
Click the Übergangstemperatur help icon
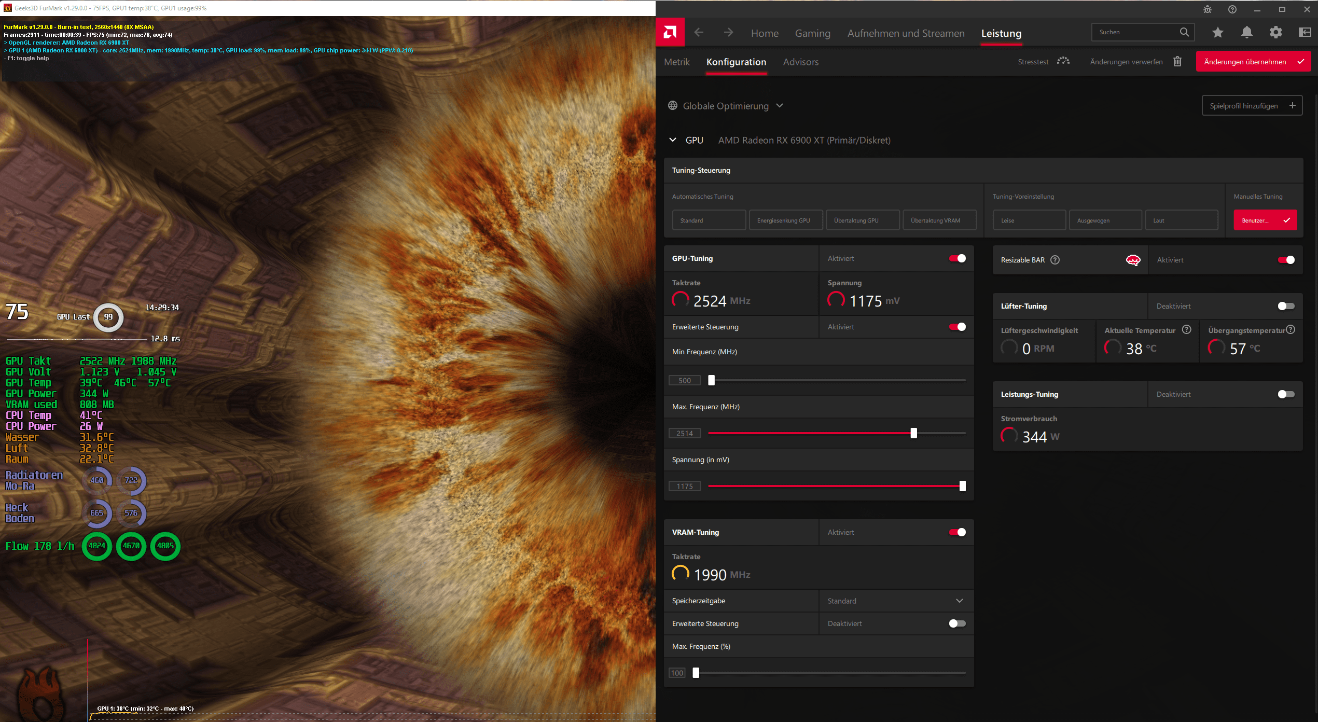(x=1291, y=329)
